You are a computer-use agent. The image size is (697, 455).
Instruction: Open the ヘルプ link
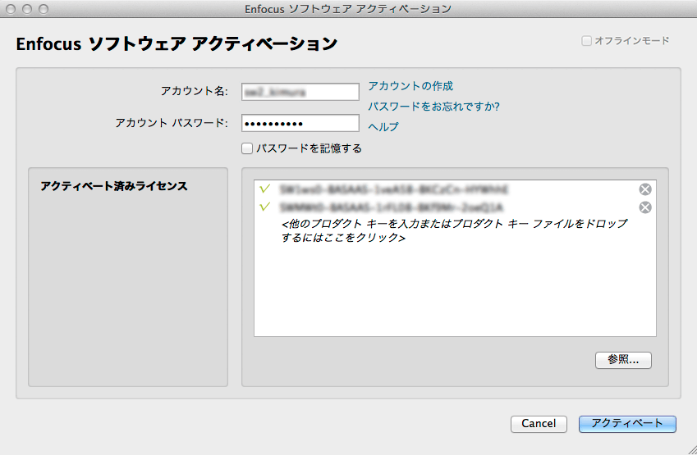click(383, 127)
